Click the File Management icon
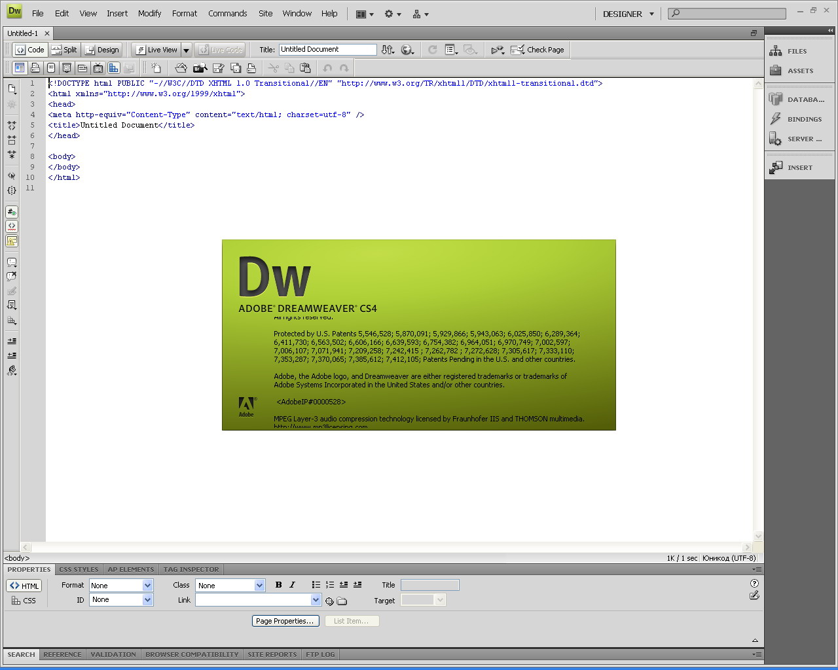Screen dimensions: 838x670 pyautogui.click(x=388, y=50)
